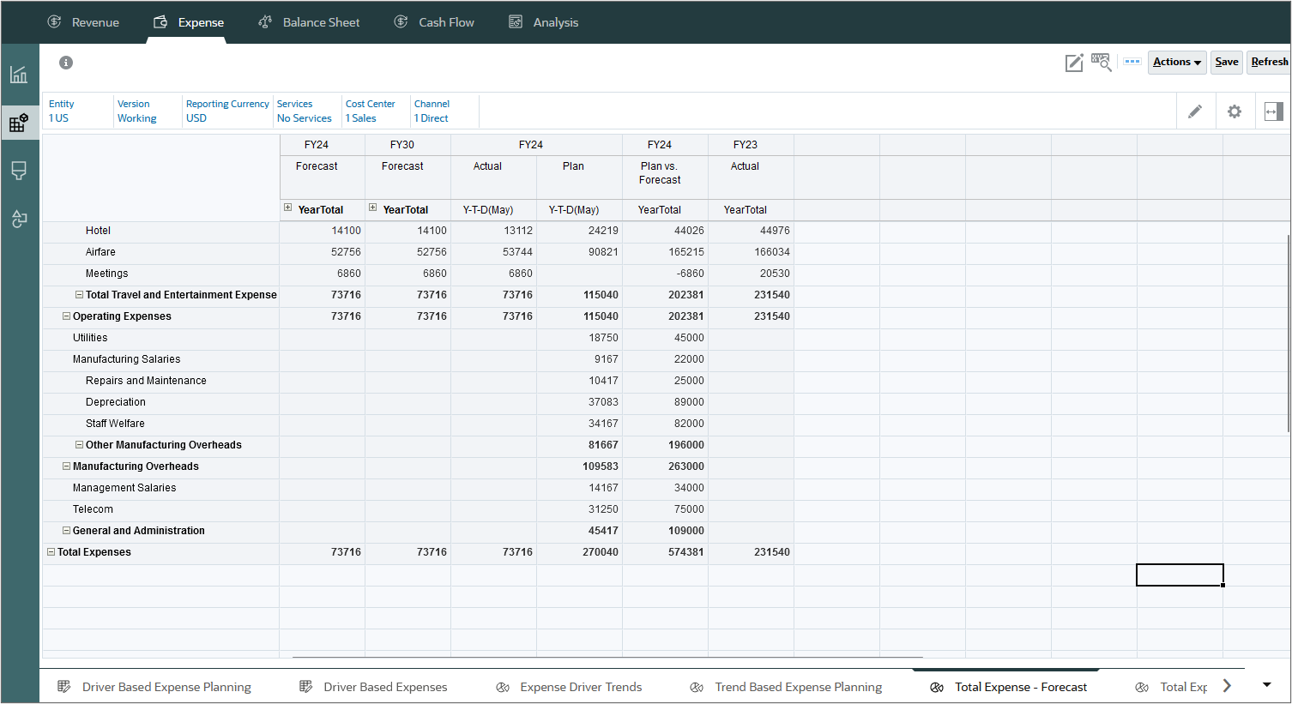Go to the Analysis tab
This screenshot has height=704, width=1292.
(544, 22)
